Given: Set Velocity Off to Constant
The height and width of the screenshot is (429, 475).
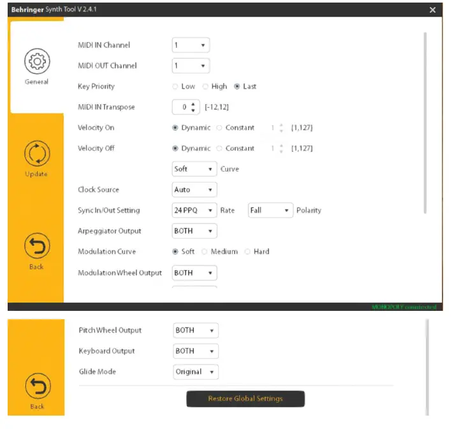Looking at the screenshot, I should pos(219,148).
